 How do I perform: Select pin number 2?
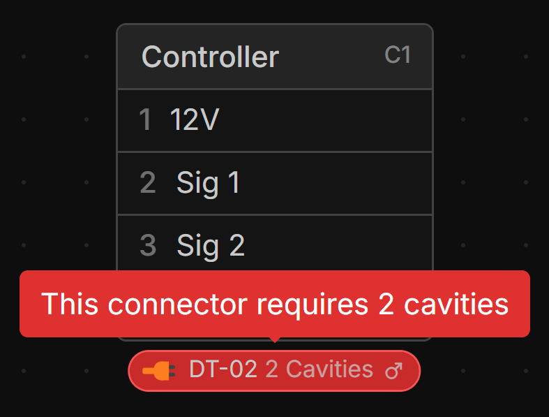(x=148, y=183)
